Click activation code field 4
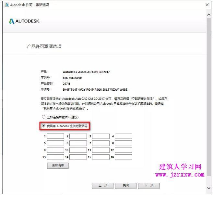 (x=124, y=136)
